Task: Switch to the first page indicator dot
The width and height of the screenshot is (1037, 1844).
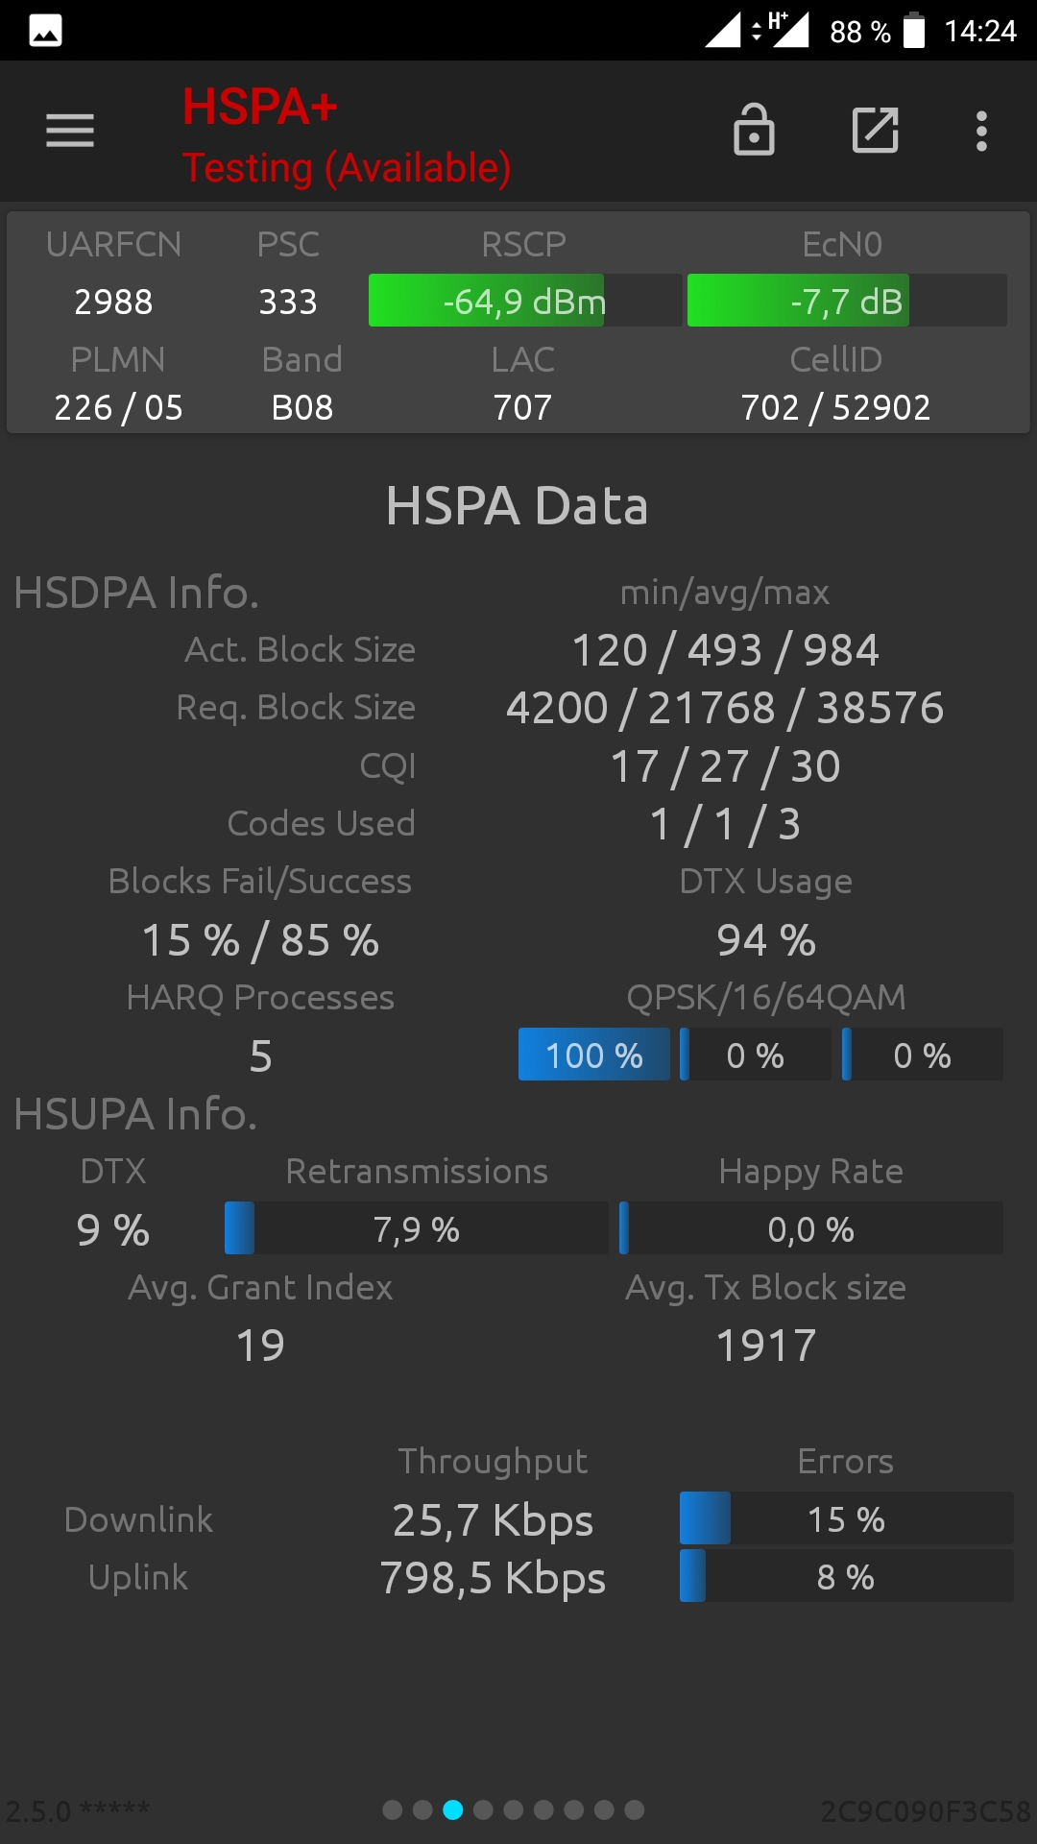Action: pyautogui.click(x=393, y=1809)
